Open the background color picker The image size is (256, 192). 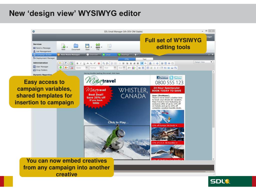point(134,68)
